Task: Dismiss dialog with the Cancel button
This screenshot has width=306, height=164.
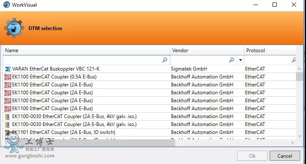Action: (285, 156)
